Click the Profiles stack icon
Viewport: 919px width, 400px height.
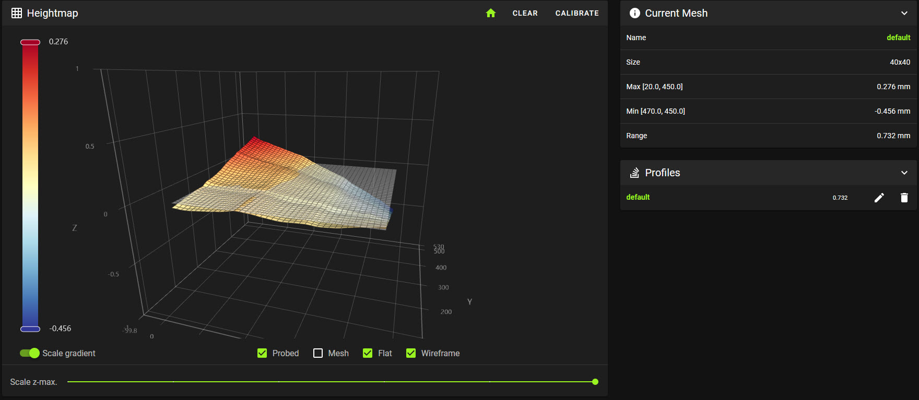pos(634,173)
